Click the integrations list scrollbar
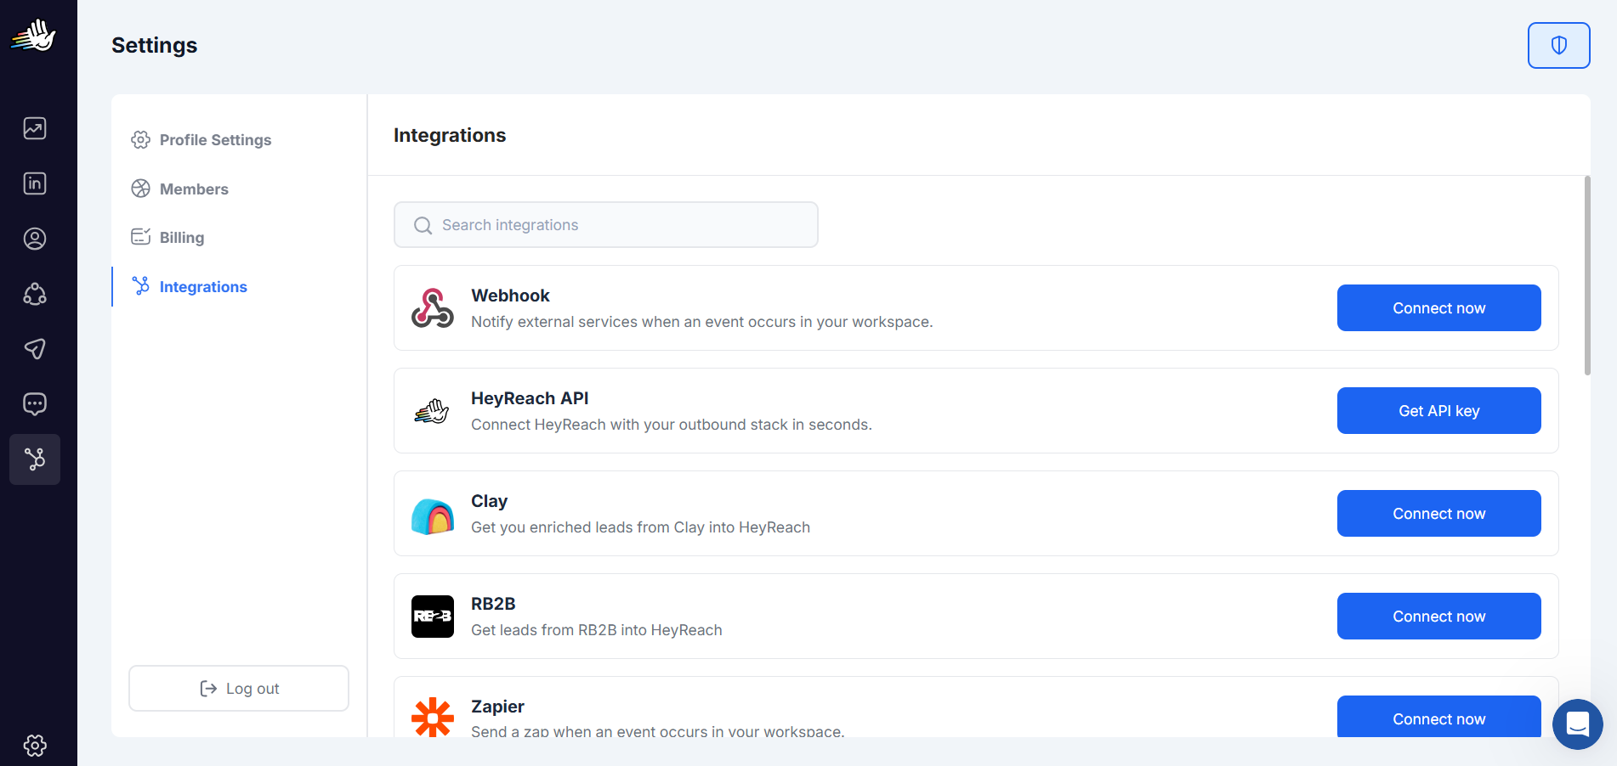This screenshot has width=1617, height=766. click(x=1587, y=275)
